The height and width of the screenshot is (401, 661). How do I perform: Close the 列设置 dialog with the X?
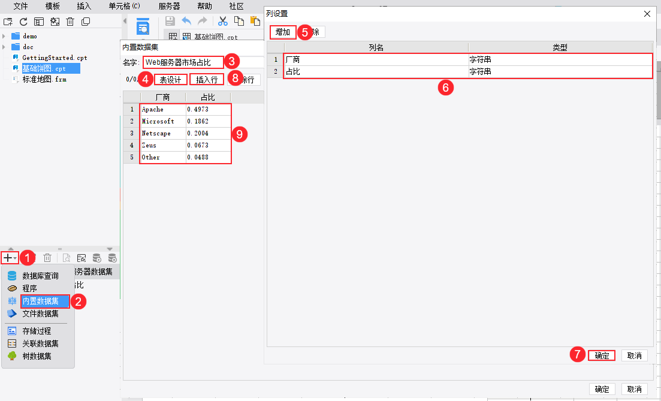tap(647, 14)
